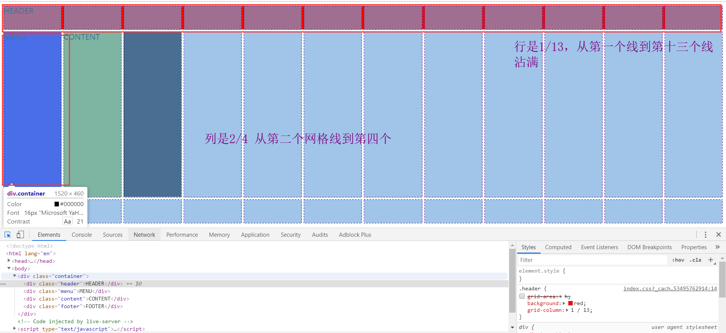Select the Computed pane tab

tap(558, 247)
